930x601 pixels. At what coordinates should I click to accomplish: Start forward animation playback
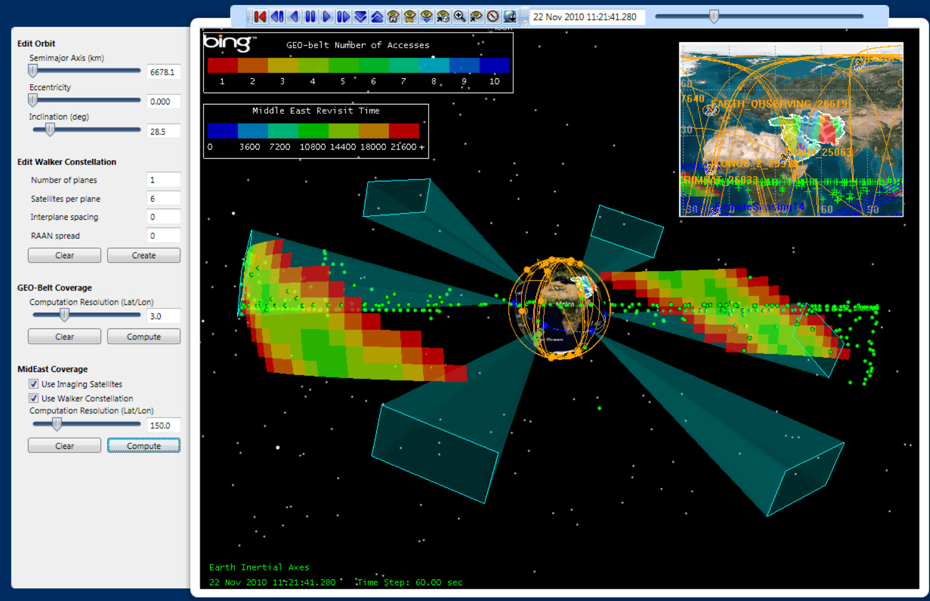[326, 17]
